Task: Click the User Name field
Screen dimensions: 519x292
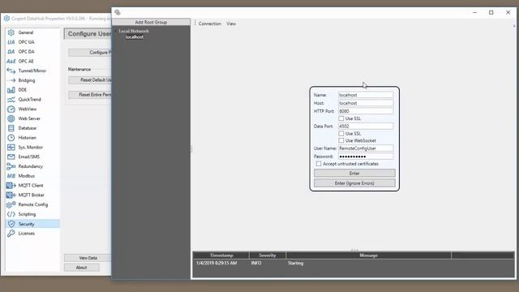Action: click(x=366, y=148)
